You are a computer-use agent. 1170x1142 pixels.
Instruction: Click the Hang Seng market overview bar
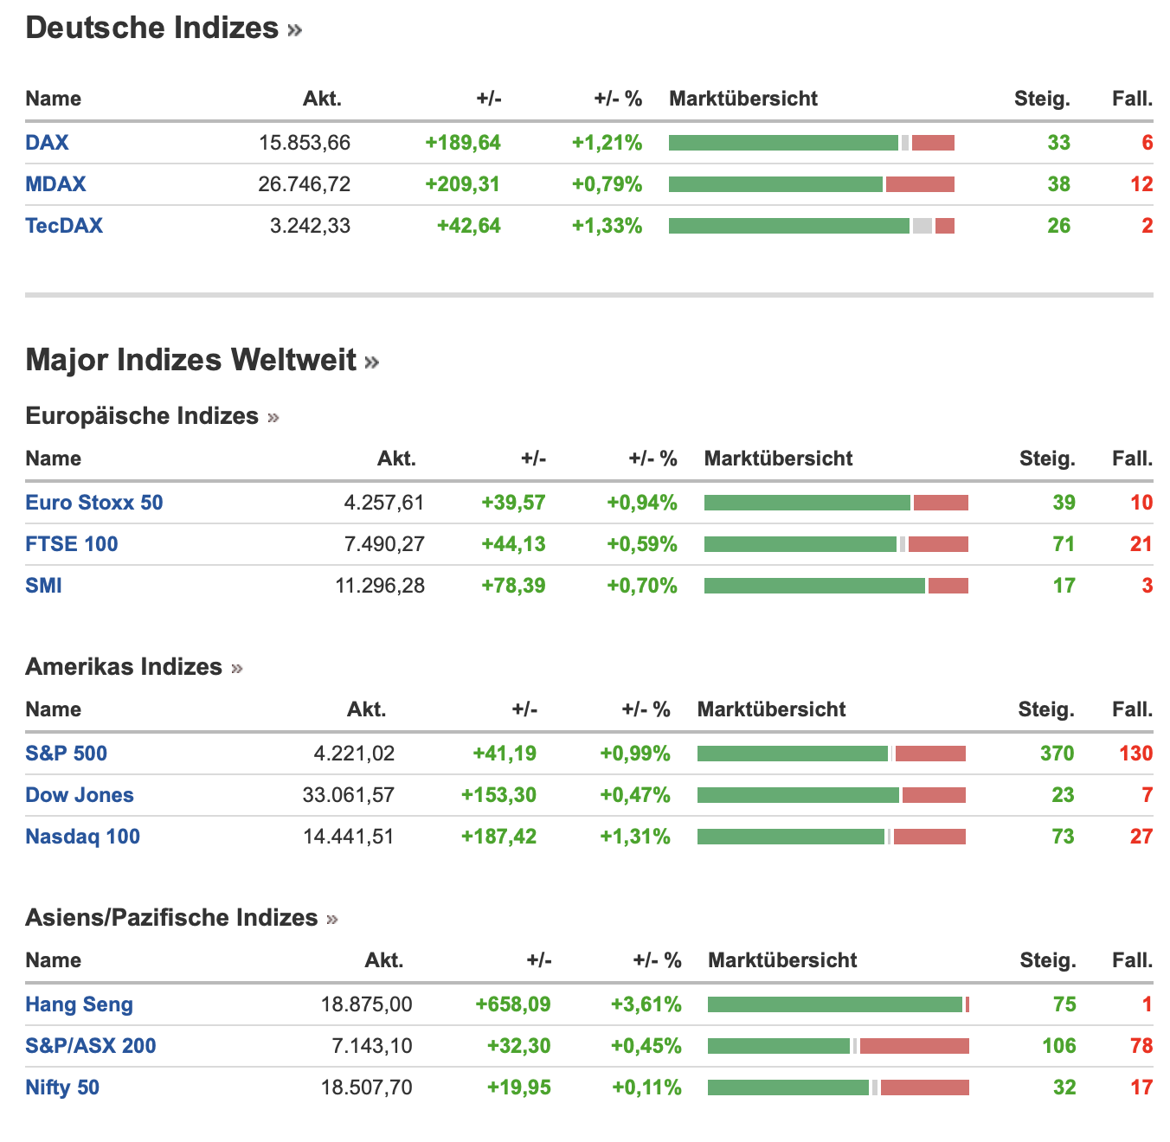(x=838, y=1004)
